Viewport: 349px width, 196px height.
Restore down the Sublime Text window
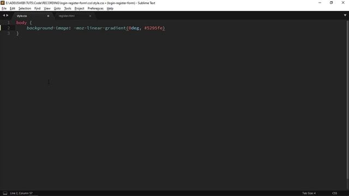(332, 3)
